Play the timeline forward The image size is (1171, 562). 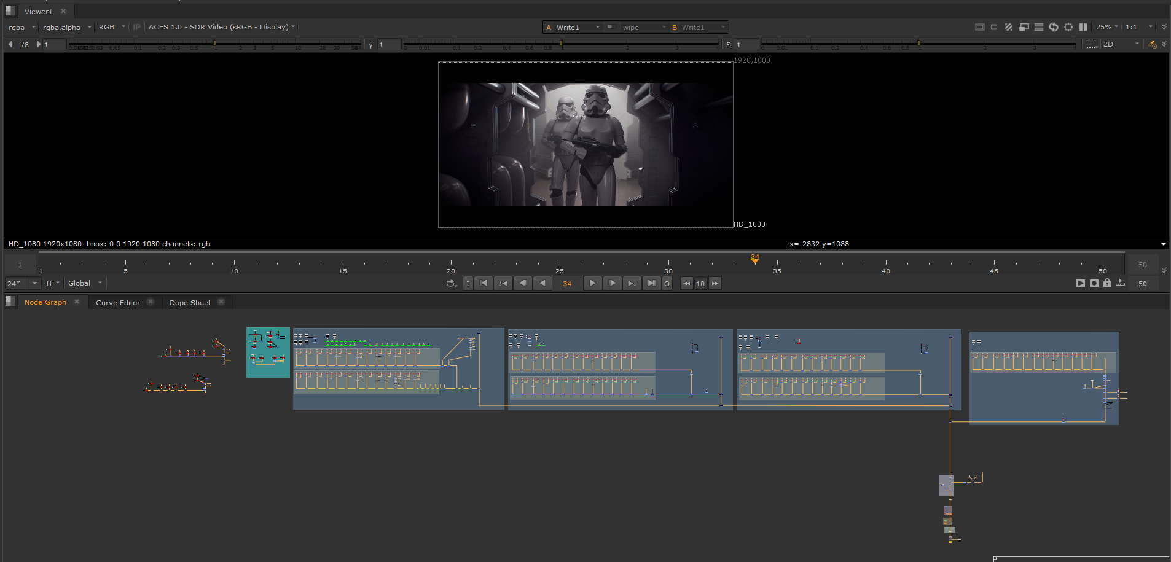592,283
